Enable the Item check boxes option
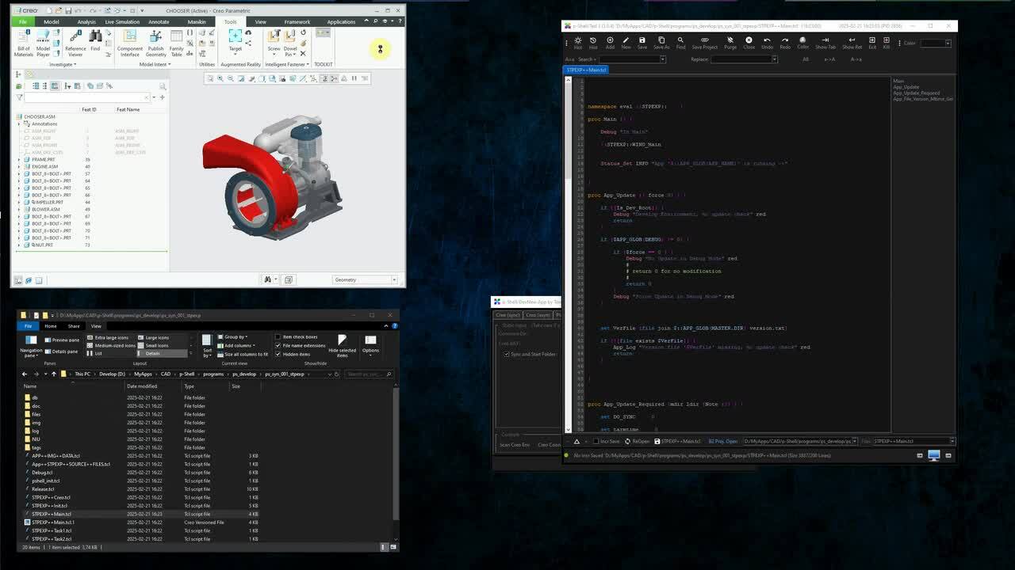Image resolution: width=1015 pixels, height=570 pixels. [278, 337]
